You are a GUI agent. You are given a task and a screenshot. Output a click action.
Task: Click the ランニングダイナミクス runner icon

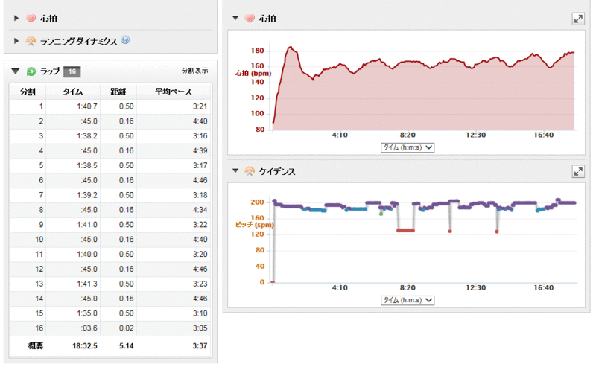pos(31,41)
